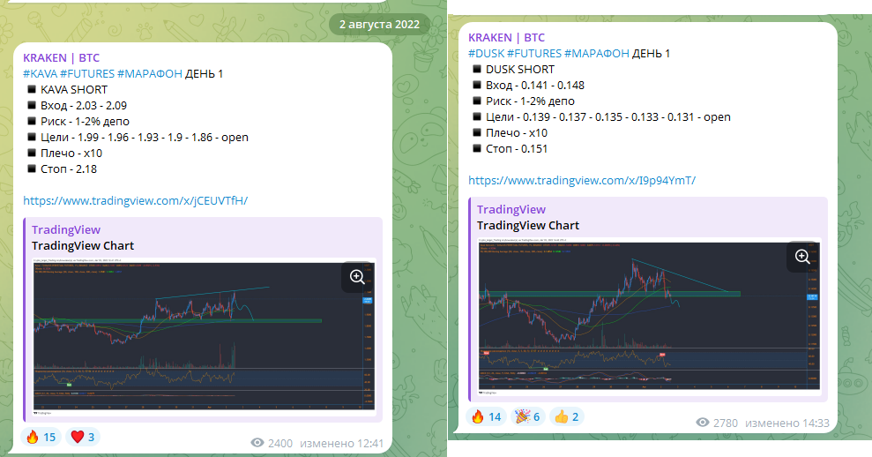Open the KAVA TradingView chart thumbnail
This screenshot has height=457, width=872.
click(x=204, y=337)
